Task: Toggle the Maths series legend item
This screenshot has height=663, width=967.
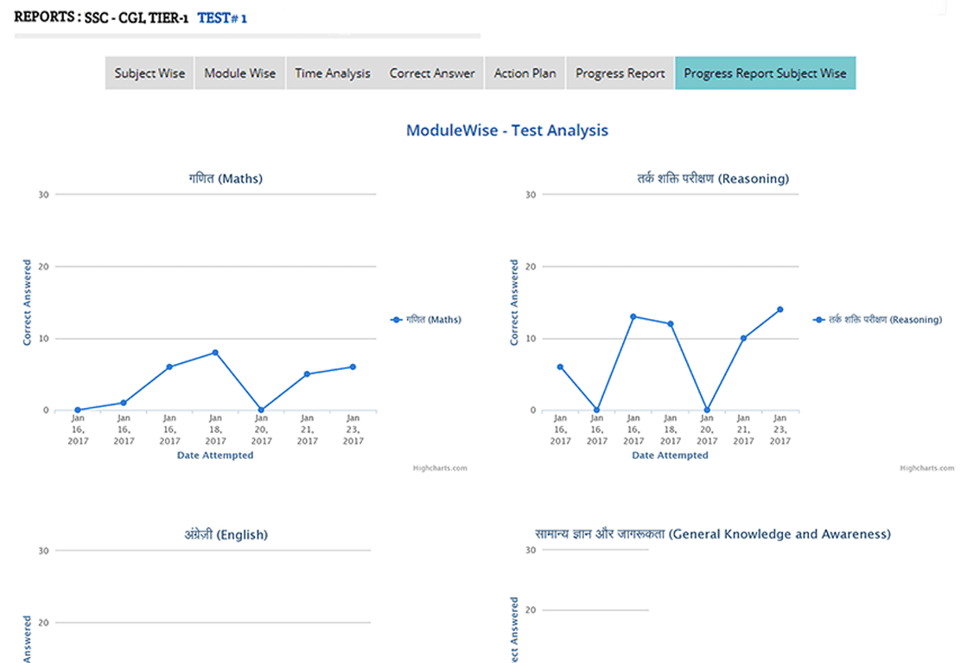Action: point(426,320)
